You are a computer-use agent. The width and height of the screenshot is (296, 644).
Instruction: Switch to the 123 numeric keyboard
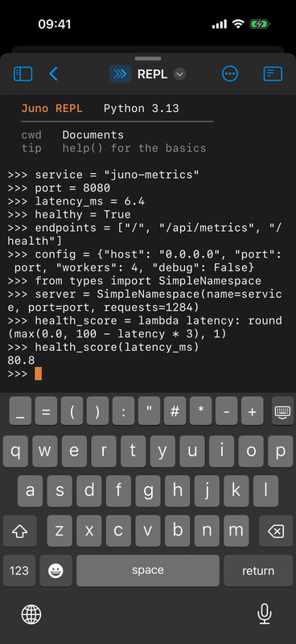pos(19,571)
